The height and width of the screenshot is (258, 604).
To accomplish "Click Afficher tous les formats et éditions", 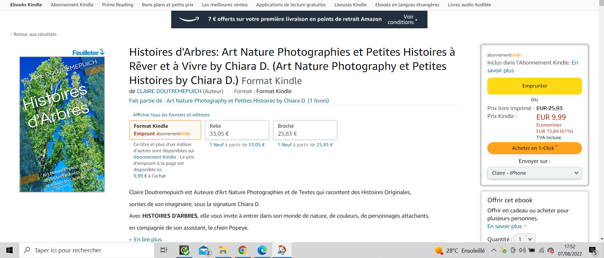I will 171,115.
